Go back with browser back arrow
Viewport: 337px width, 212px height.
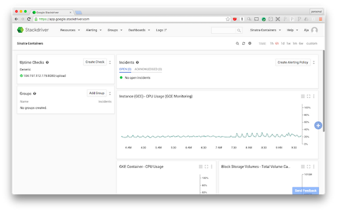click(16, 19)
